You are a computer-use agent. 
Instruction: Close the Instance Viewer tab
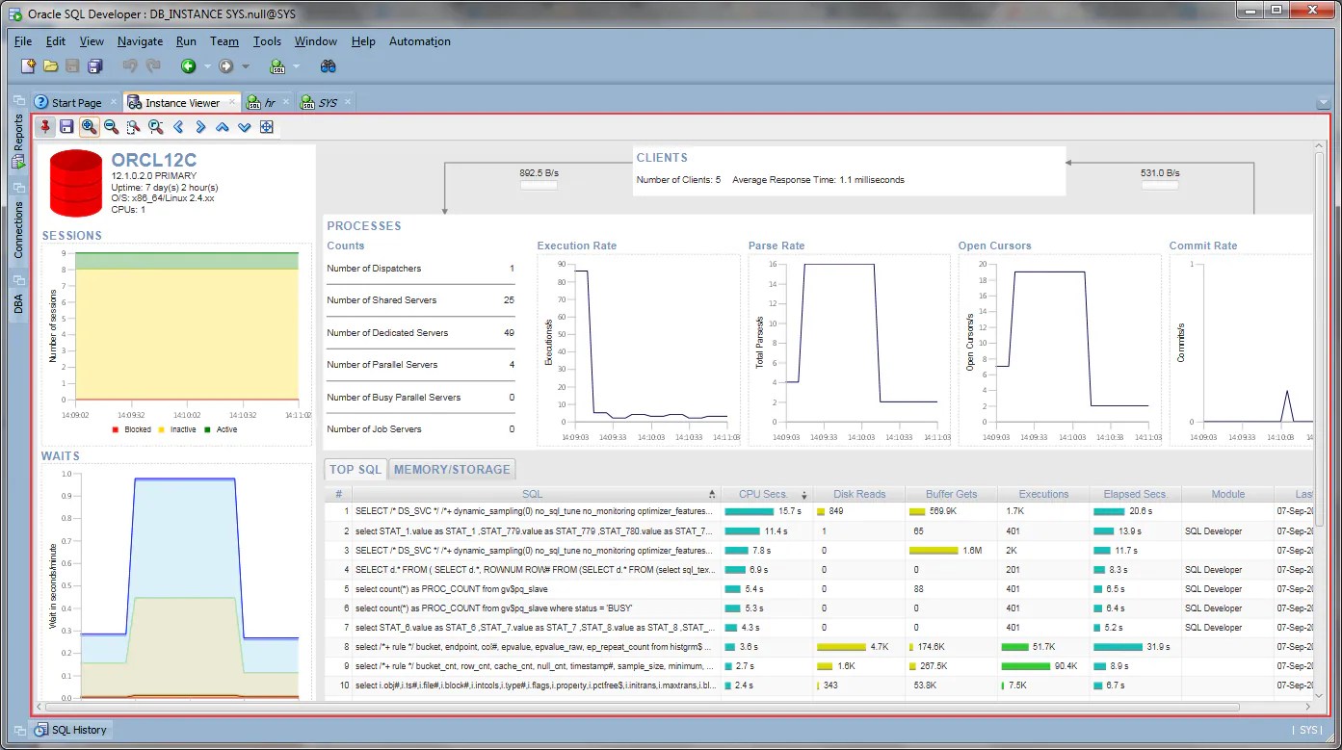232,102
